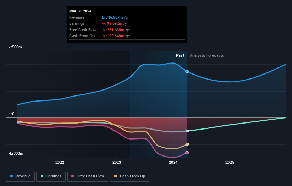
Task: Click the Revenue row label in tooltip
Action: (x=77, y=17)
